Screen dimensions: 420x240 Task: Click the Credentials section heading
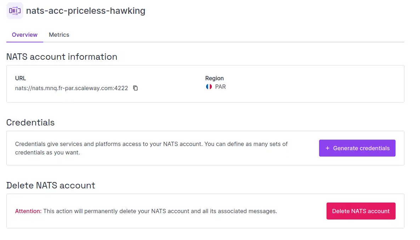tap(30, 122)
